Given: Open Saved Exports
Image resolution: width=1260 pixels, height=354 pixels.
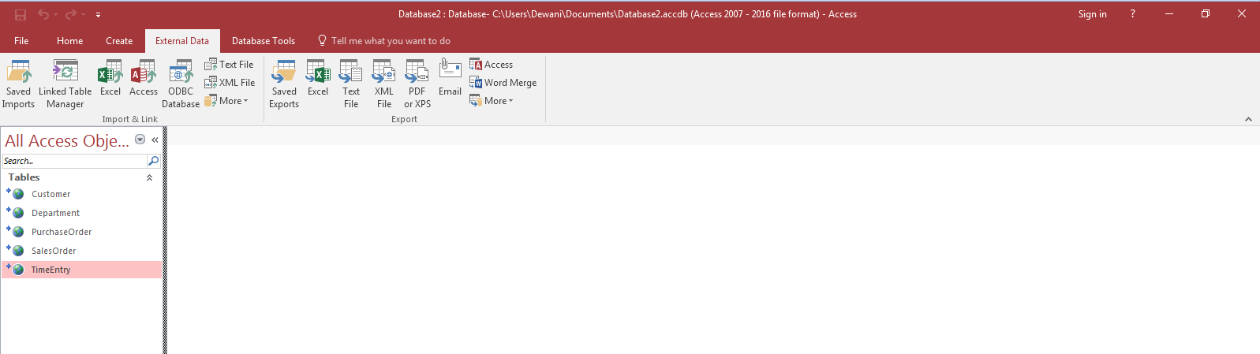Looking at the screenshot, I should click(284, 84).
